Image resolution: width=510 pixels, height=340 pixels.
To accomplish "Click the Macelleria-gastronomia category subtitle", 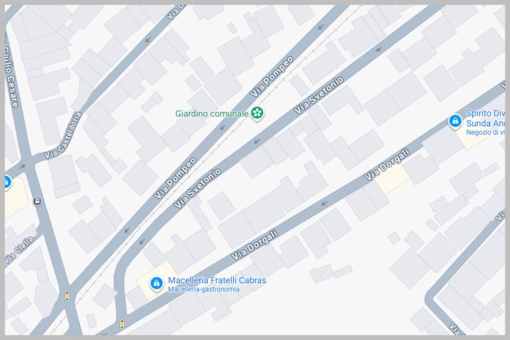I will click(204, 289).
